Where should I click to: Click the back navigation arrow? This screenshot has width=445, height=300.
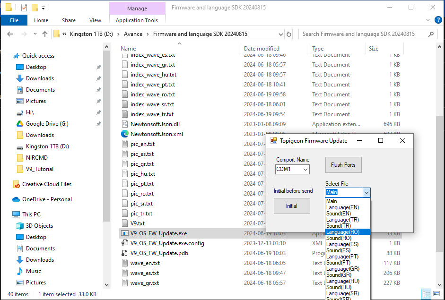tap(10, 34)
